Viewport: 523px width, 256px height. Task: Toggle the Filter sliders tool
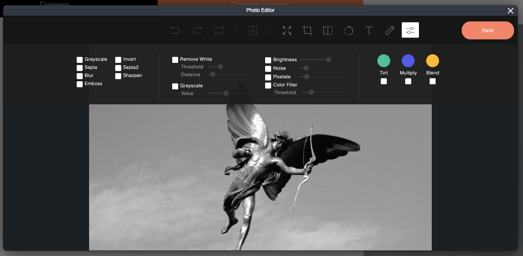point(410,30)
